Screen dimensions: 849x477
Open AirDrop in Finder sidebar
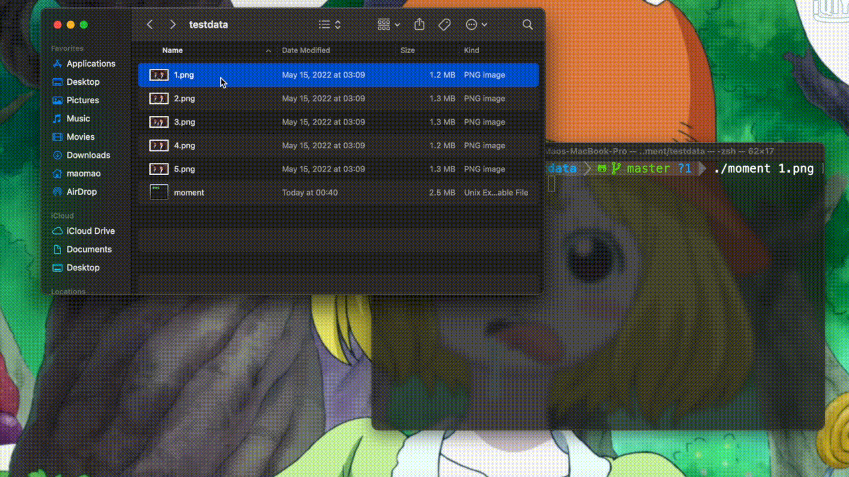click(82, 191)
